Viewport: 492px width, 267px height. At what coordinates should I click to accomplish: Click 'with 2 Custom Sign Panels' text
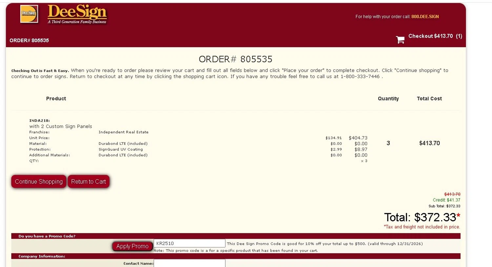61,126
